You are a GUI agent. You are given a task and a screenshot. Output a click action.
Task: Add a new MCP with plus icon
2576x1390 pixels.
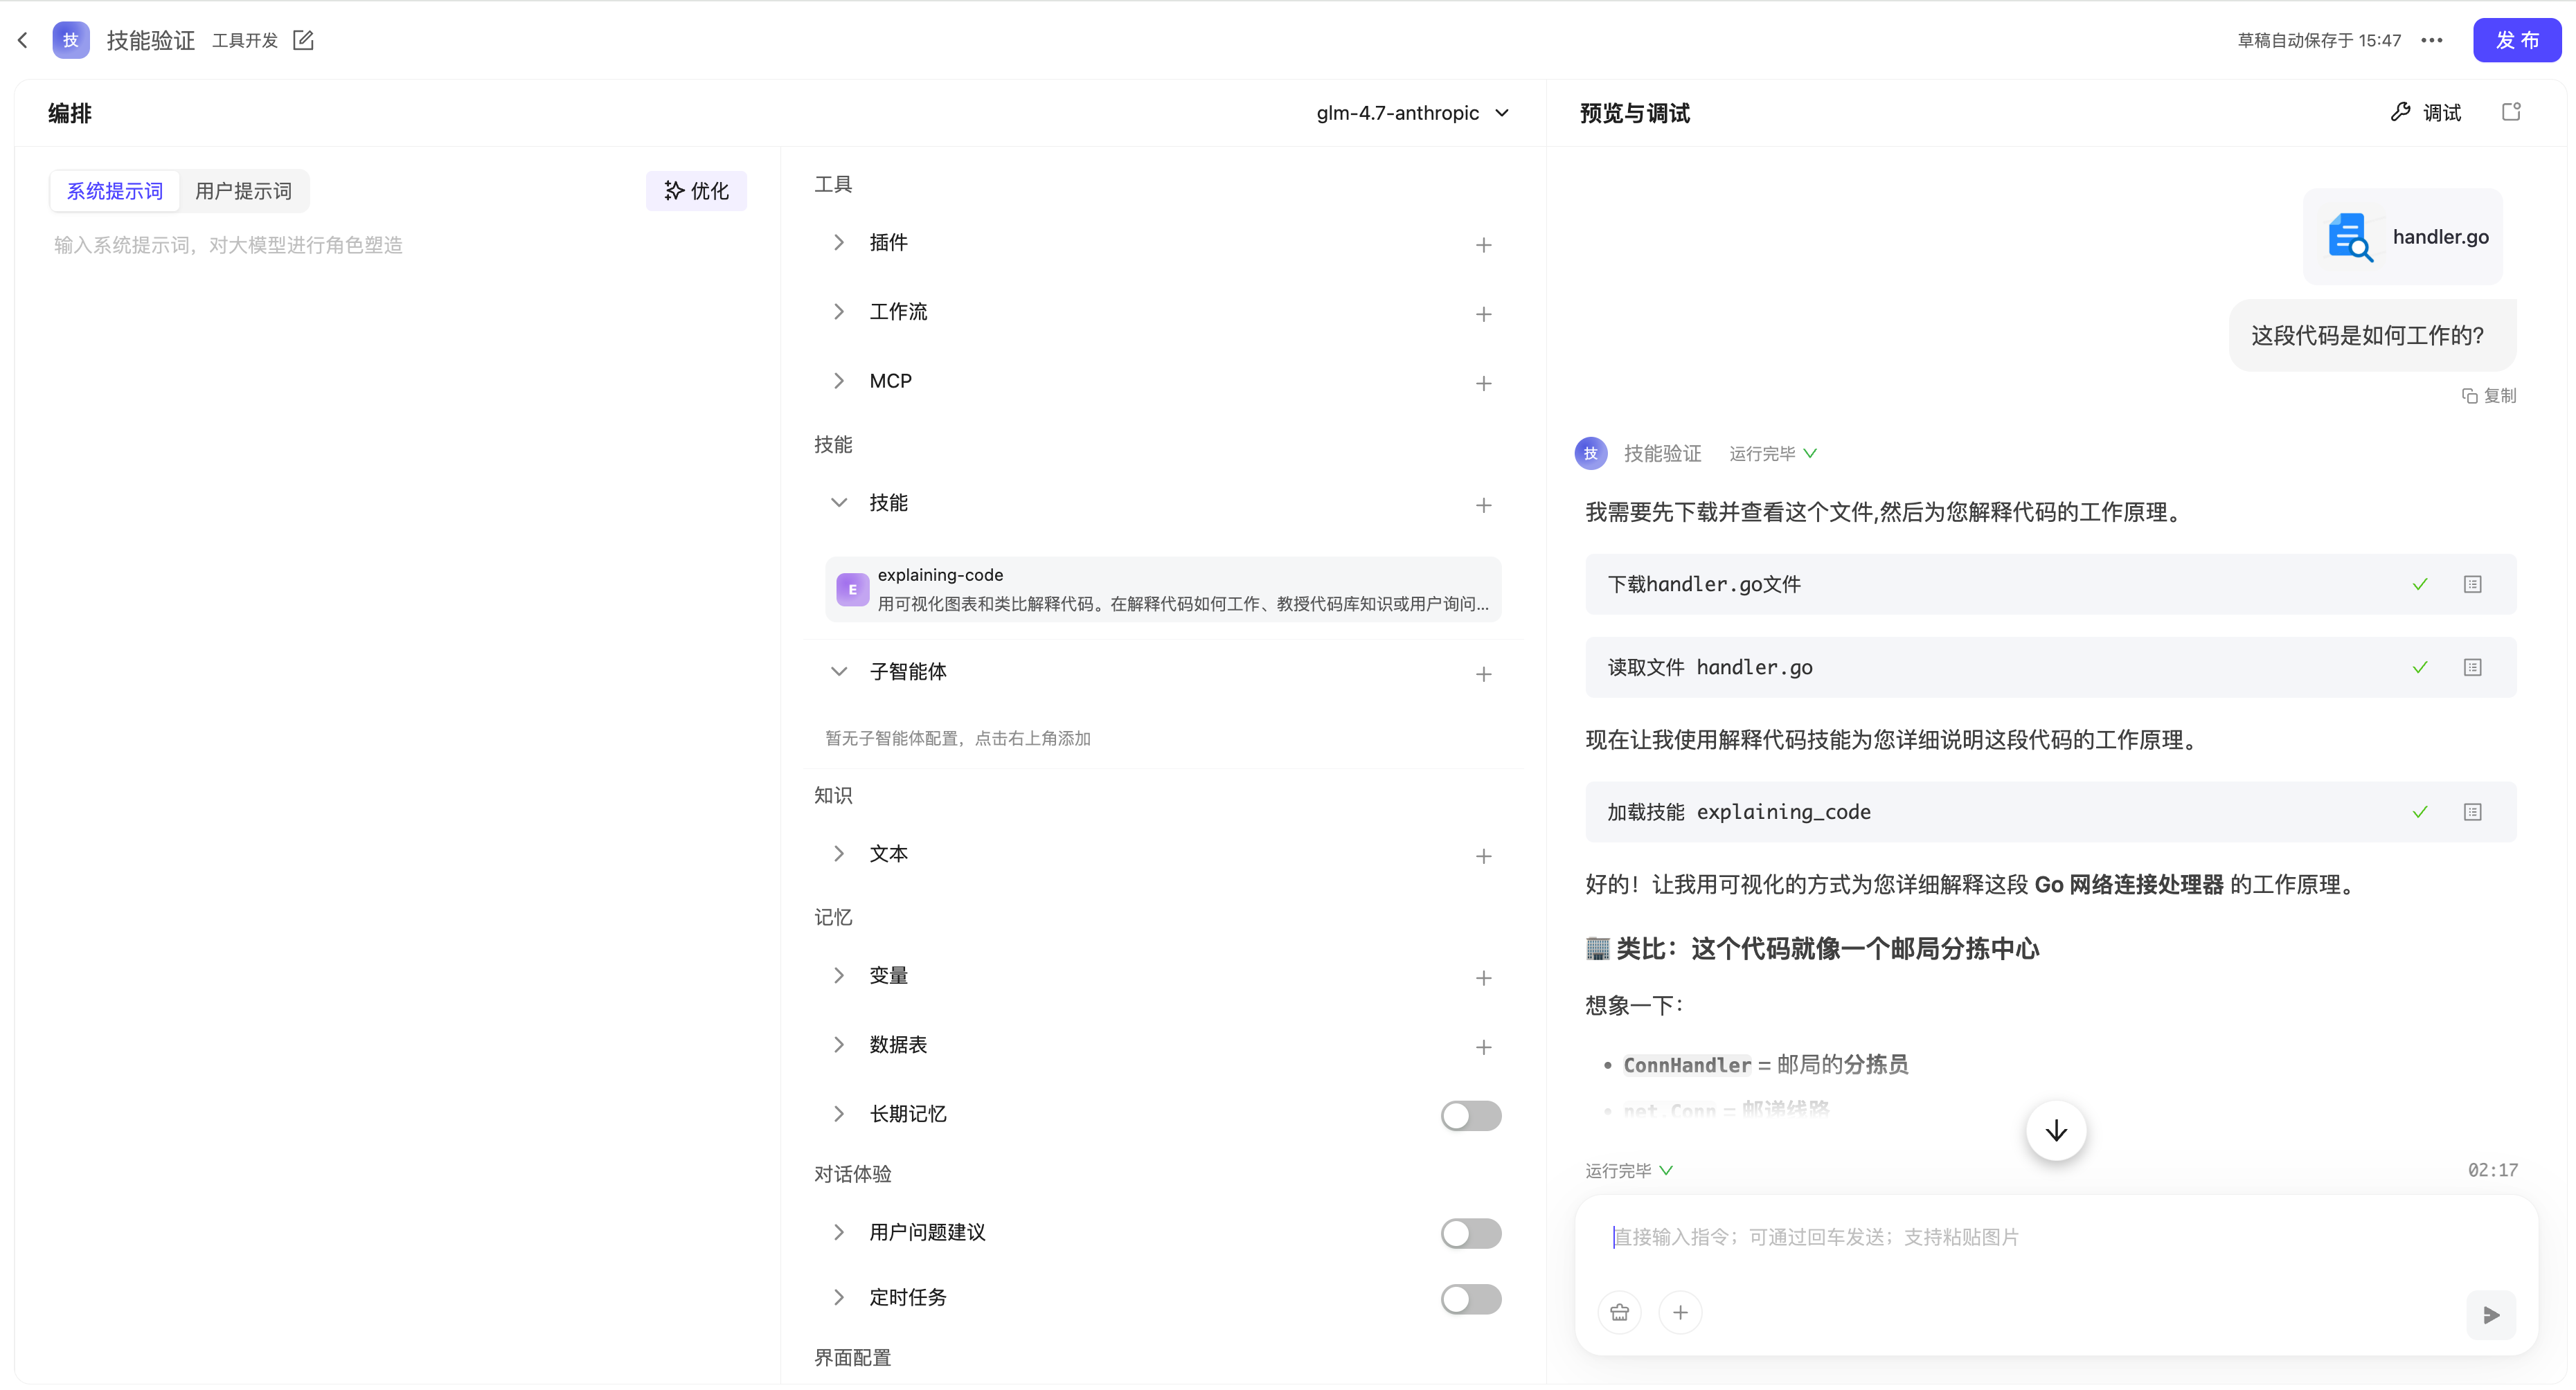[1483, 383]
